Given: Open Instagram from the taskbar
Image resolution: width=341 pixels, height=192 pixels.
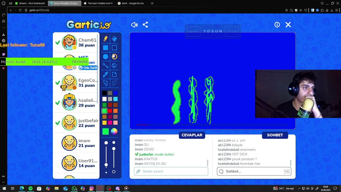Looking at the screenshot, I should (x=91, y=189).
